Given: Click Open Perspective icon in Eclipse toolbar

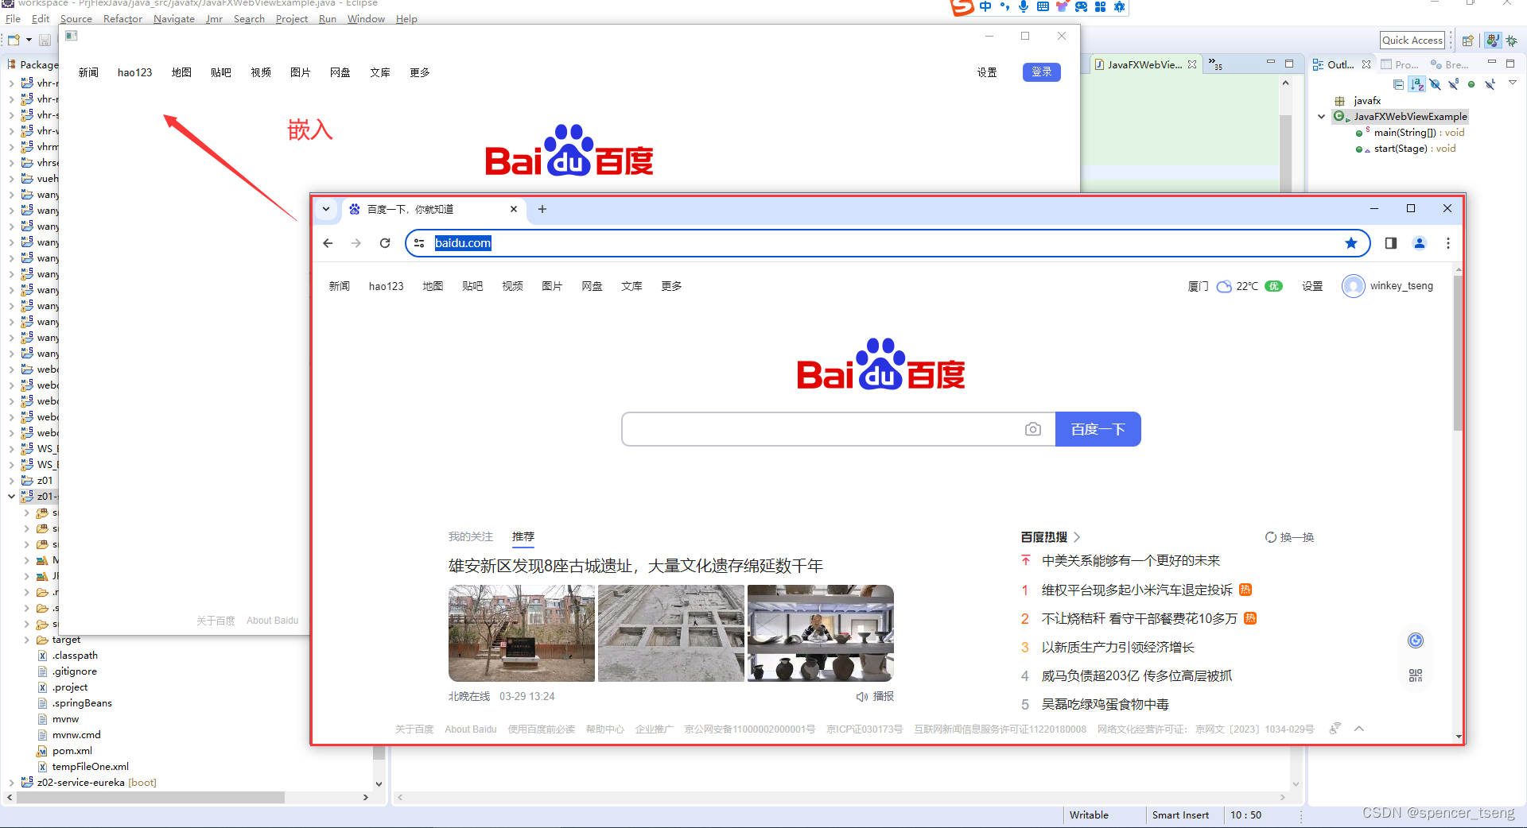Looking at the screenshot, I should [1468, 41].
